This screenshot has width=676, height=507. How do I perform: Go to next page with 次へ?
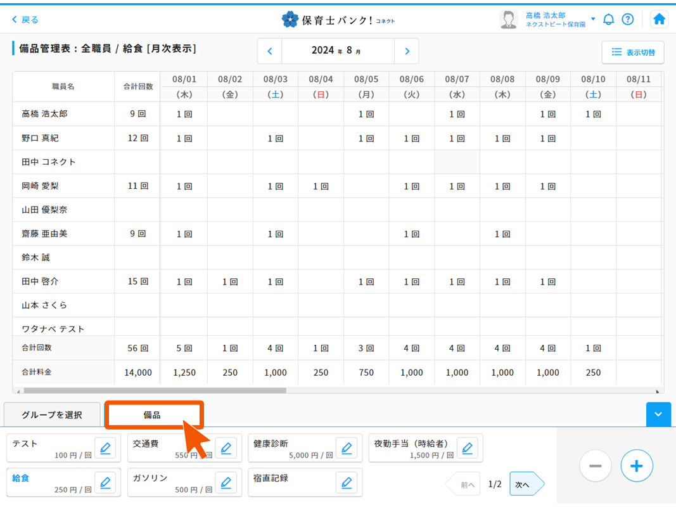point(523,484)
